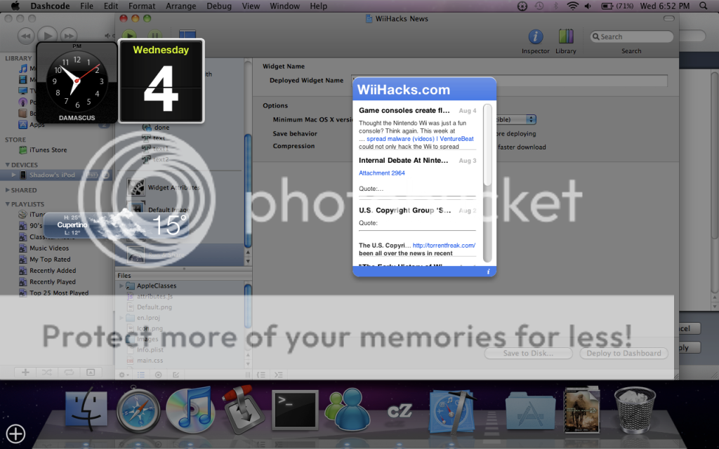
Task: Open the Debug menu
Action: pyautogui.click(x=219, y=6)
